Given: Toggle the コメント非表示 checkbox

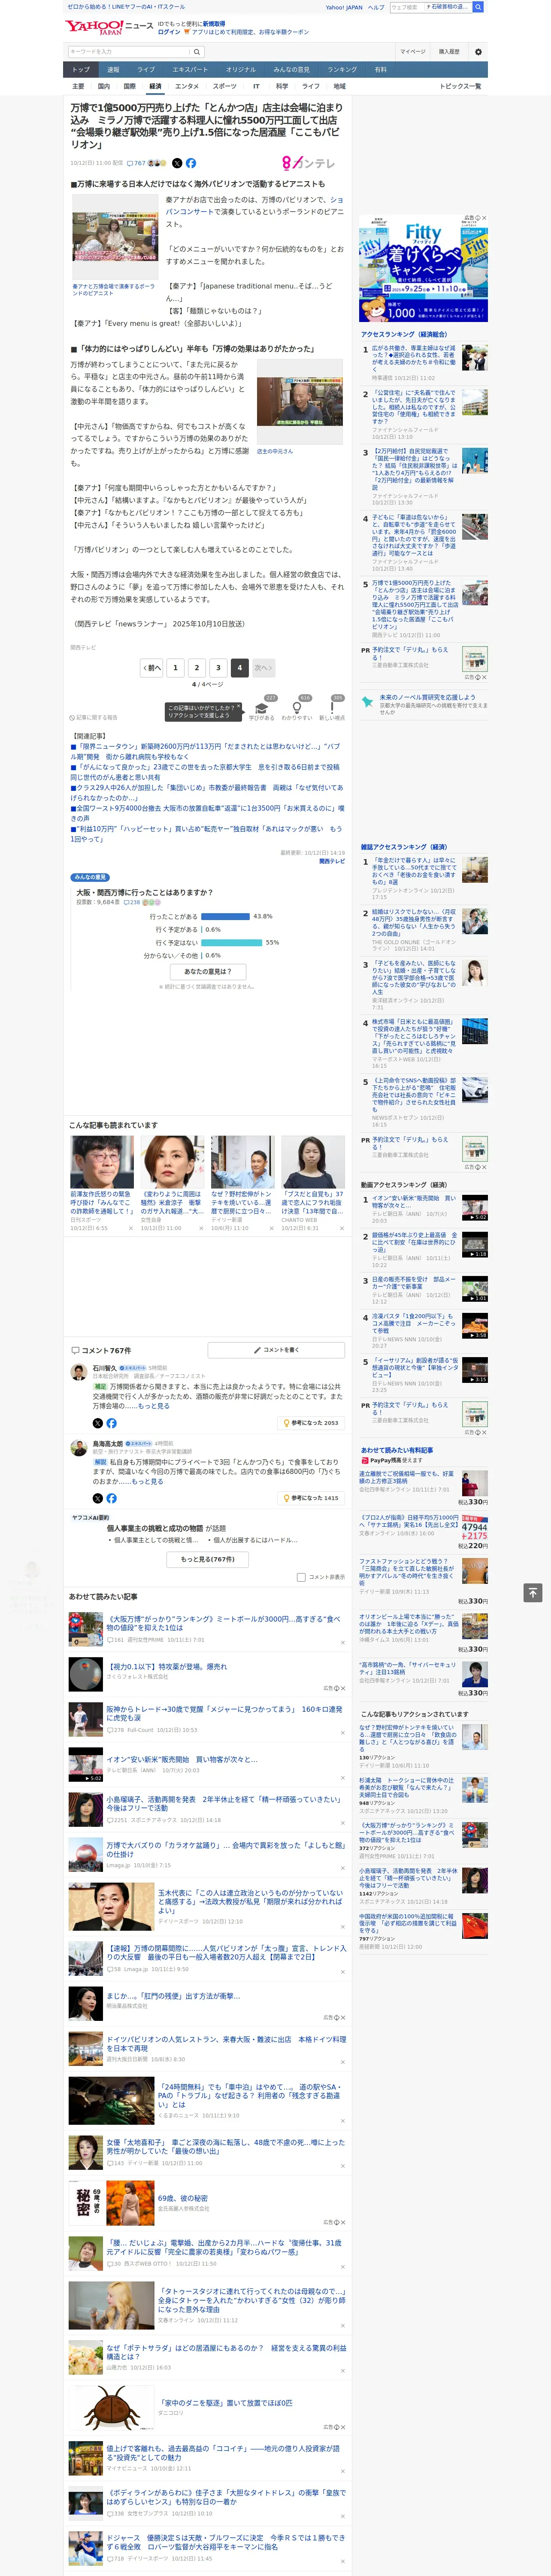Looking at the screenshot, I should point(301,1577).
